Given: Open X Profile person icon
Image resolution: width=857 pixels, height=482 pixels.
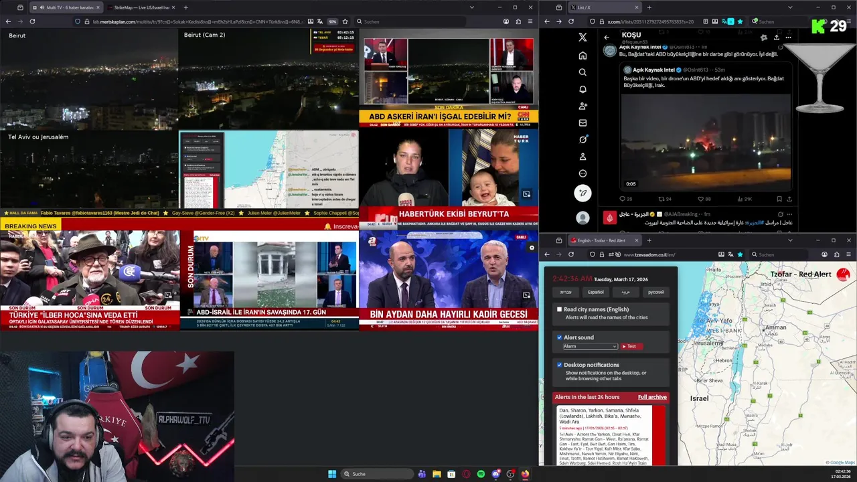Looking at the screenshot, I should (582, 157).
